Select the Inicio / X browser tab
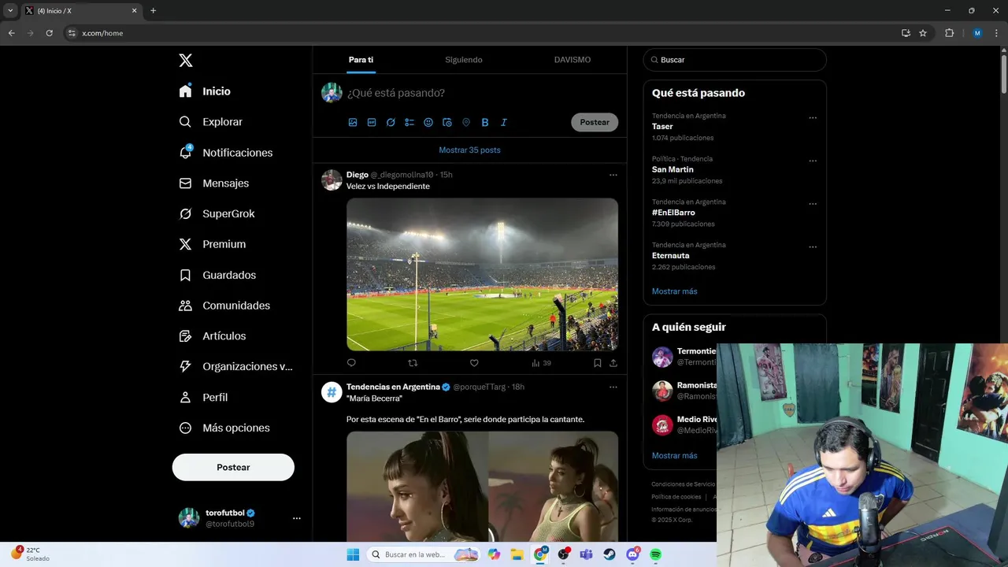 coord(81,11)
